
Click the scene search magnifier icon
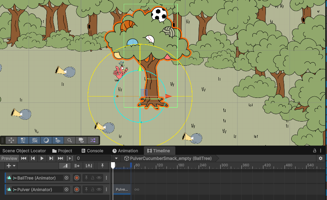tap(70, 140)
